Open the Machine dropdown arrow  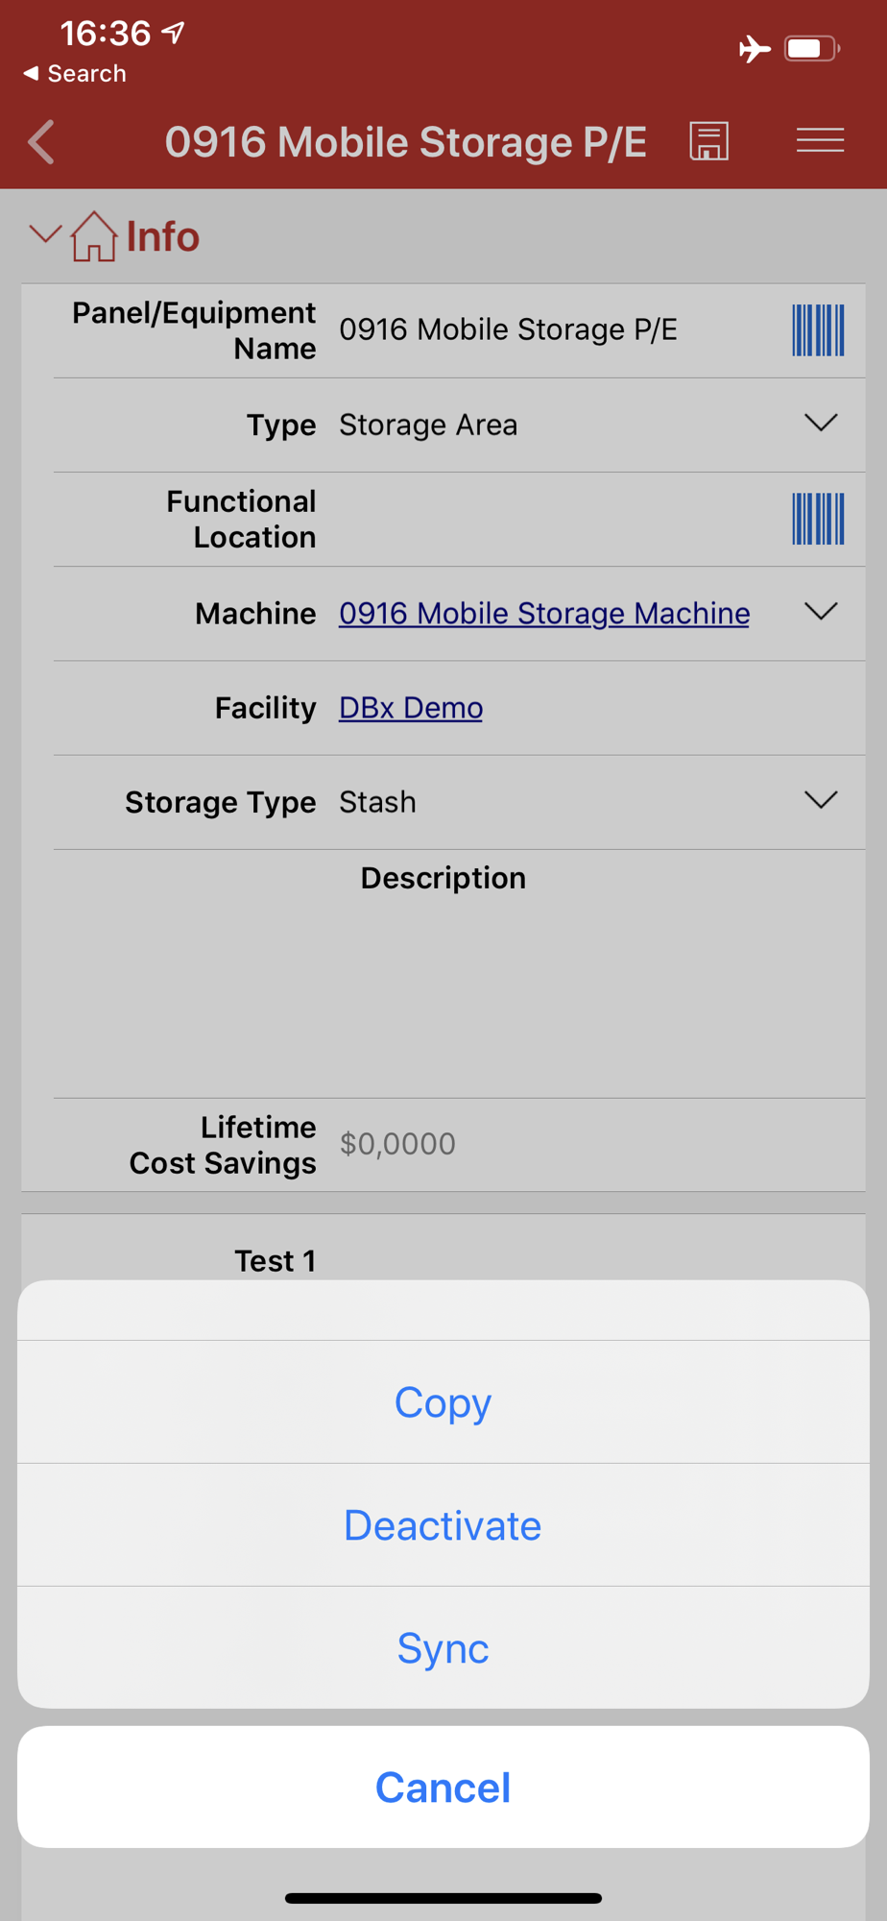coord(821,611)
